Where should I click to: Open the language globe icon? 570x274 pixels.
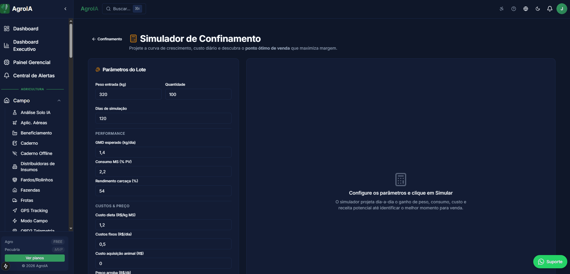526,9
